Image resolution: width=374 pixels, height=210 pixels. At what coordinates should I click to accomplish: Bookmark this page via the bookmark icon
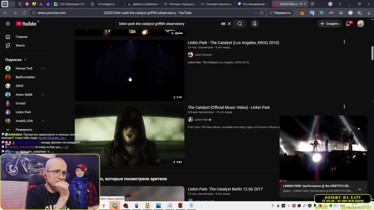pyautogui.click(x=262, y=13)
